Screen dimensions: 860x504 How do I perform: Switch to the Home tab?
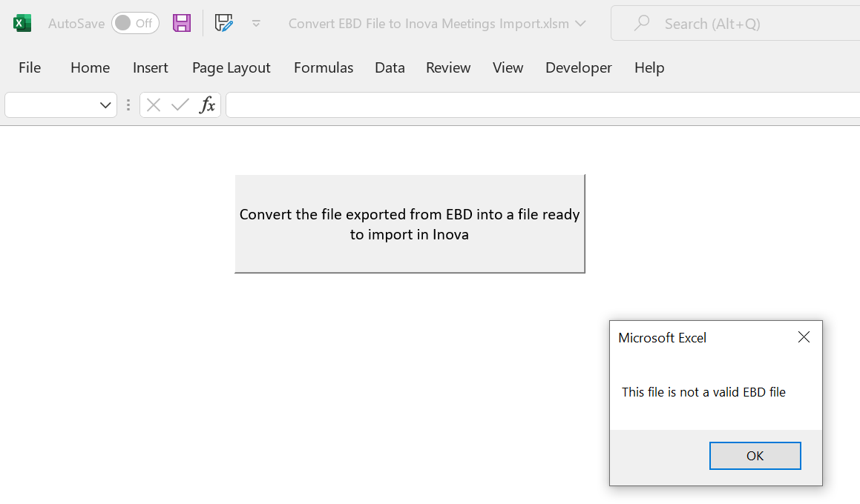point(90,67)
